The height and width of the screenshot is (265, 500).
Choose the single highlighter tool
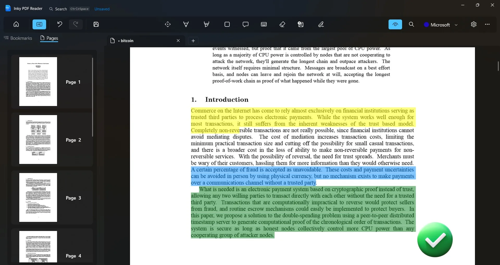pos(186,24)
